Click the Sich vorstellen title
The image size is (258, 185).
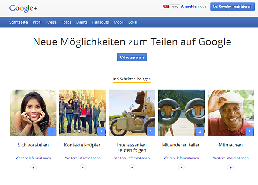point(33,145)
